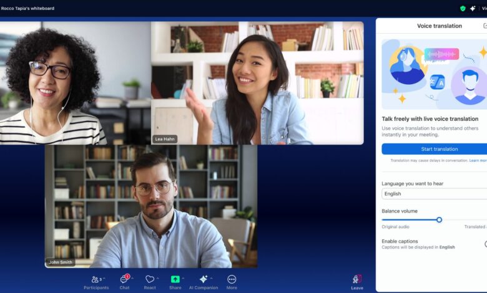Pop out the Voice translation panel

[485, 26]
